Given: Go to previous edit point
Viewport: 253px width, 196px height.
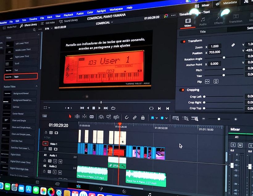Looking at the screenshot, I should coord(168,109).
